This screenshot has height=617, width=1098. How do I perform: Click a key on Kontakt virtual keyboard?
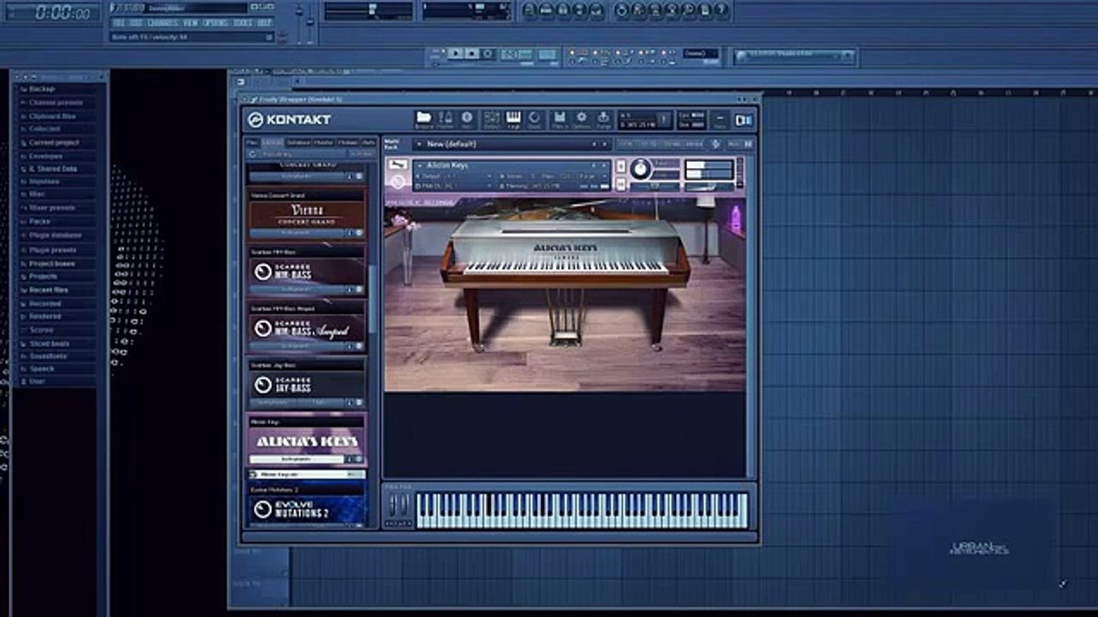point(582,511)
